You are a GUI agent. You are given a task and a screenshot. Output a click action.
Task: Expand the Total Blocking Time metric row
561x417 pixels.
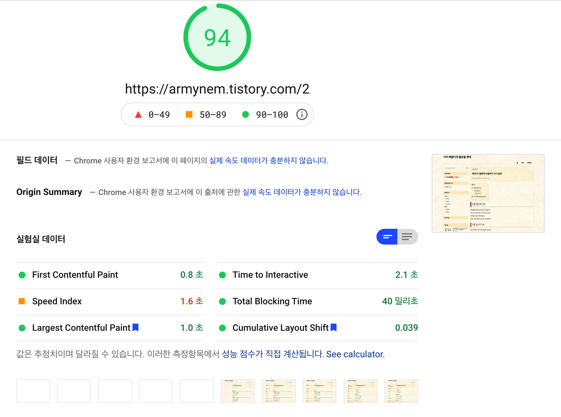click(x=272, y=301)
